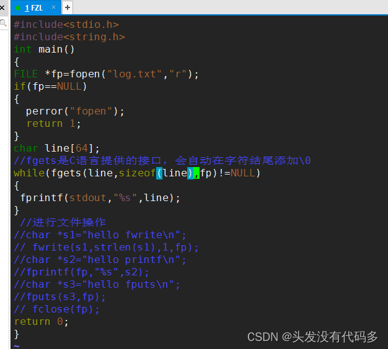
Task: Click the commented s1 hello fwrite line
Action: pos(100,235)
